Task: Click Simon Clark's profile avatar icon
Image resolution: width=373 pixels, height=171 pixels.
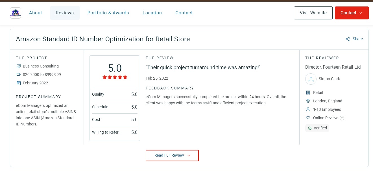Action: (311, 79)
